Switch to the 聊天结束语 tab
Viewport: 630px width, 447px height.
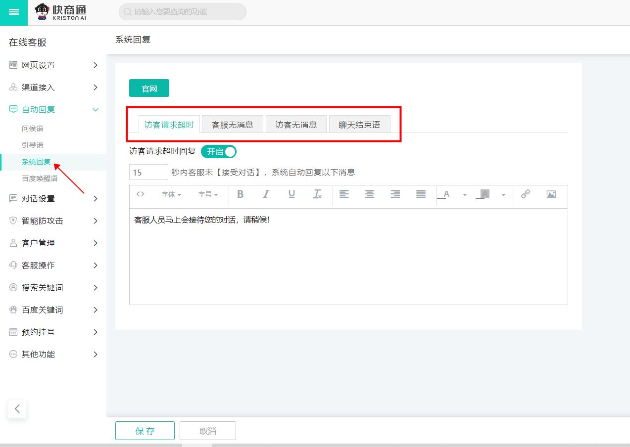tap(360, 125)
